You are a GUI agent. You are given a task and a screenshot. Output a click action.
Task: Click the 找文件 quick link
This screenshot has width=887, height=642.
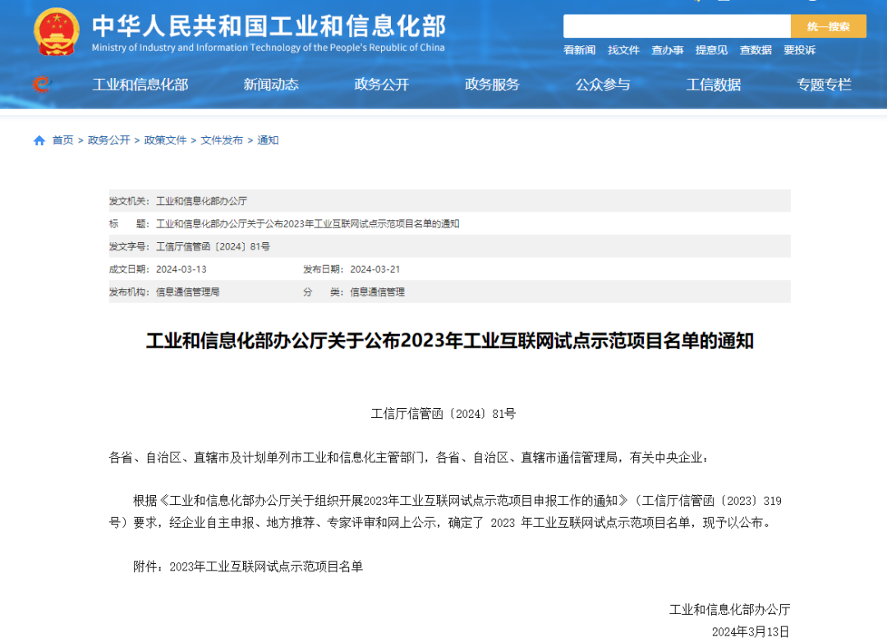click(x=623, y=50)
